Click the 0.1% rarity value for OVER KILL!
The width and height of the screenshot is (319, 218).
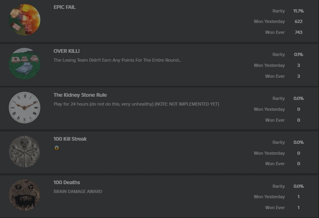point(298,55)
